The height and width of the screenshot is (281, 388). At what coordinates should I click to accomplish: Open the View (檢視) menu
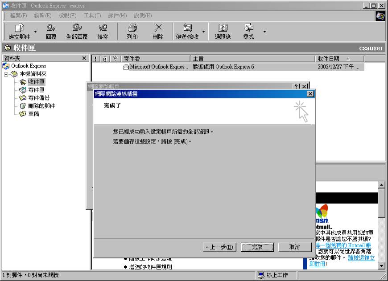click(67, 16)
